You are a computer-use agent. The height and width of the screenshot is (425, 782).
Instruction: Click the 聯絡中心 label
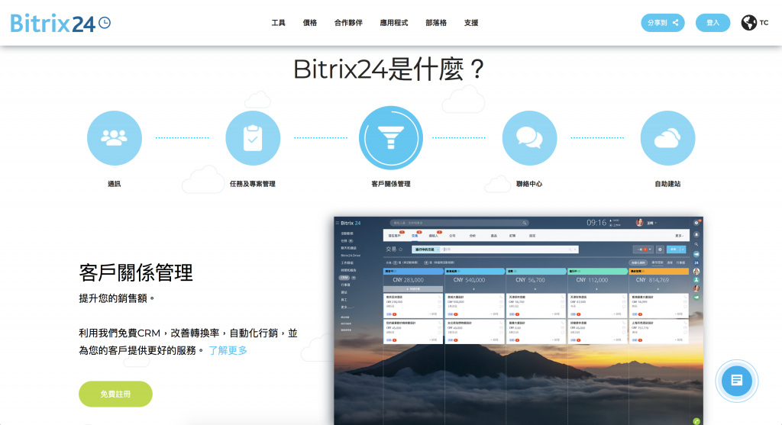click(529, 184)
